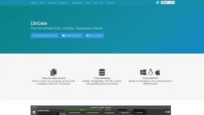The height and width of the screenshot is (115, 204).
Task: Open the Screenshots nav page
Action: [77, 3]
